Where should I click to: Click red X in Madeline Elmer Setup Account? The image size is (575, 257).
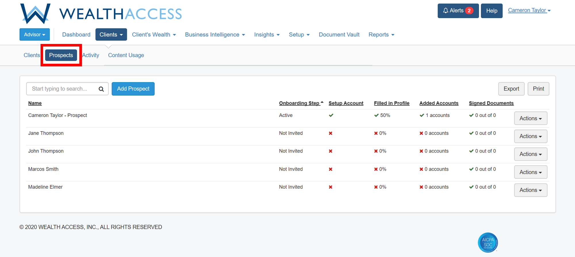[331, 187]
